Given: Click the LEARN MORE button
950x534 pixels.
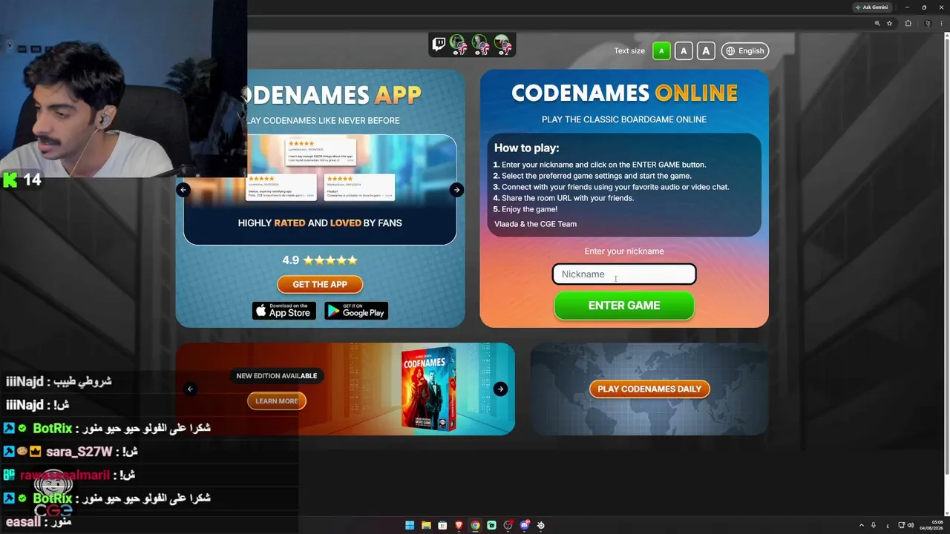Looking at the screenshot, I should [x=277, y=401].
